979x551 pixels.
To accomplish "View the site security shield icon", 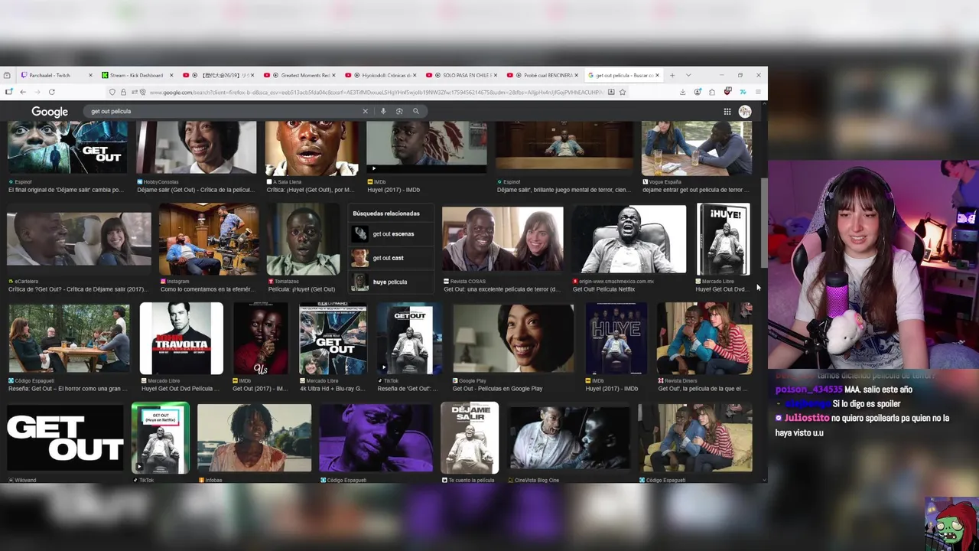I will (x=112, y=92).
